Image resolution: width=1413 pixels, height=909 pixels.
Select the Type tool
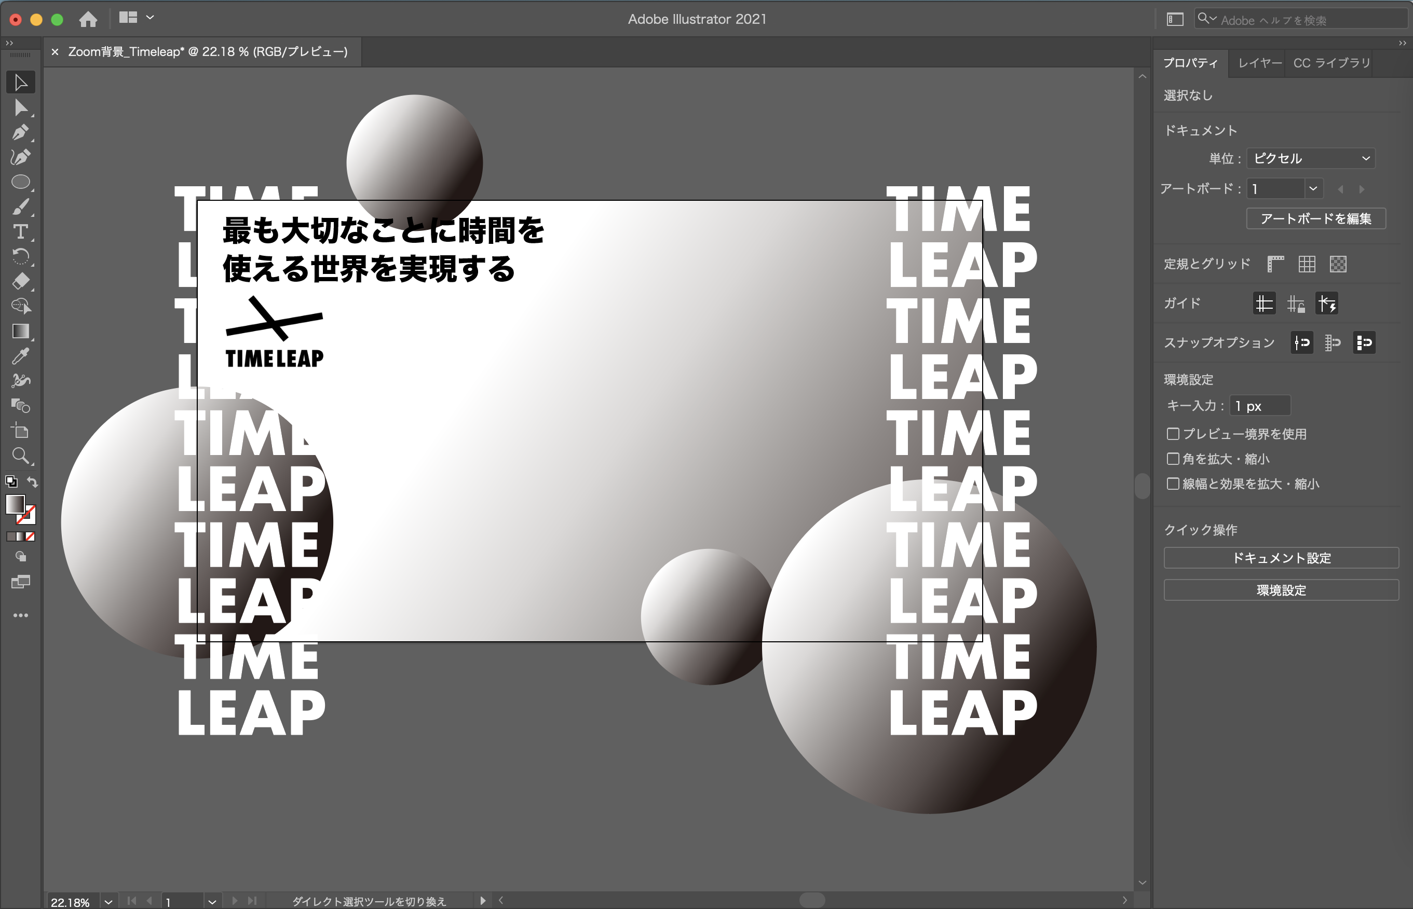click(x=20, y=232)
